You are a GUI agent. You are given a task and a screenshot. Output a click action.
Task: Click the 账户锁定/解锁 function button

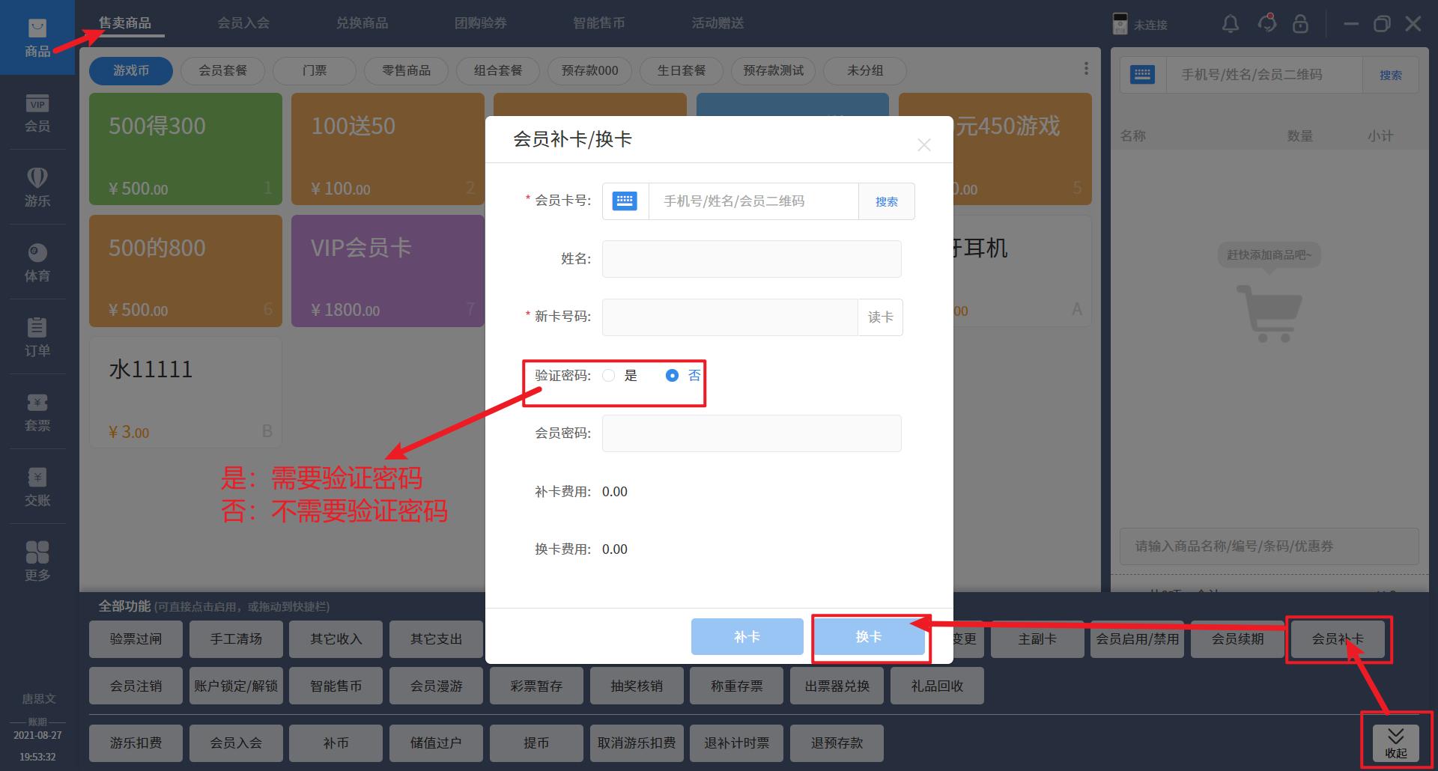(236, 686)
